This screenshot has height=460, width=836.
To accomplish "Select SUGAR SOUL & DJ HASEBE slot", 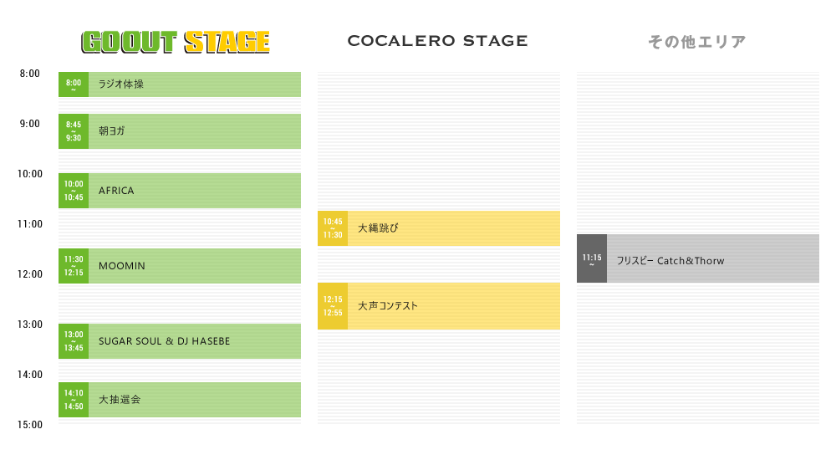I will pyautogui.click(x=180, y=341).
